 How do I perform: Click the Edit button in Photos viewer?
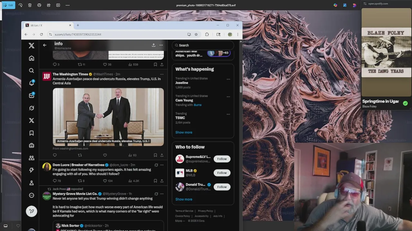point(8,5)
